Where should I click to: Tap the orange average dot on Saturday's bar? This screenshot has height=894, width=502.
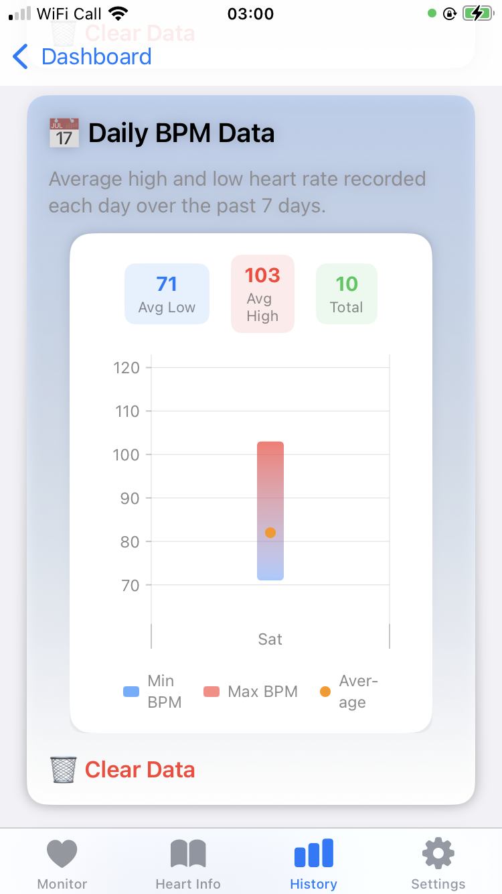[270, 533]
